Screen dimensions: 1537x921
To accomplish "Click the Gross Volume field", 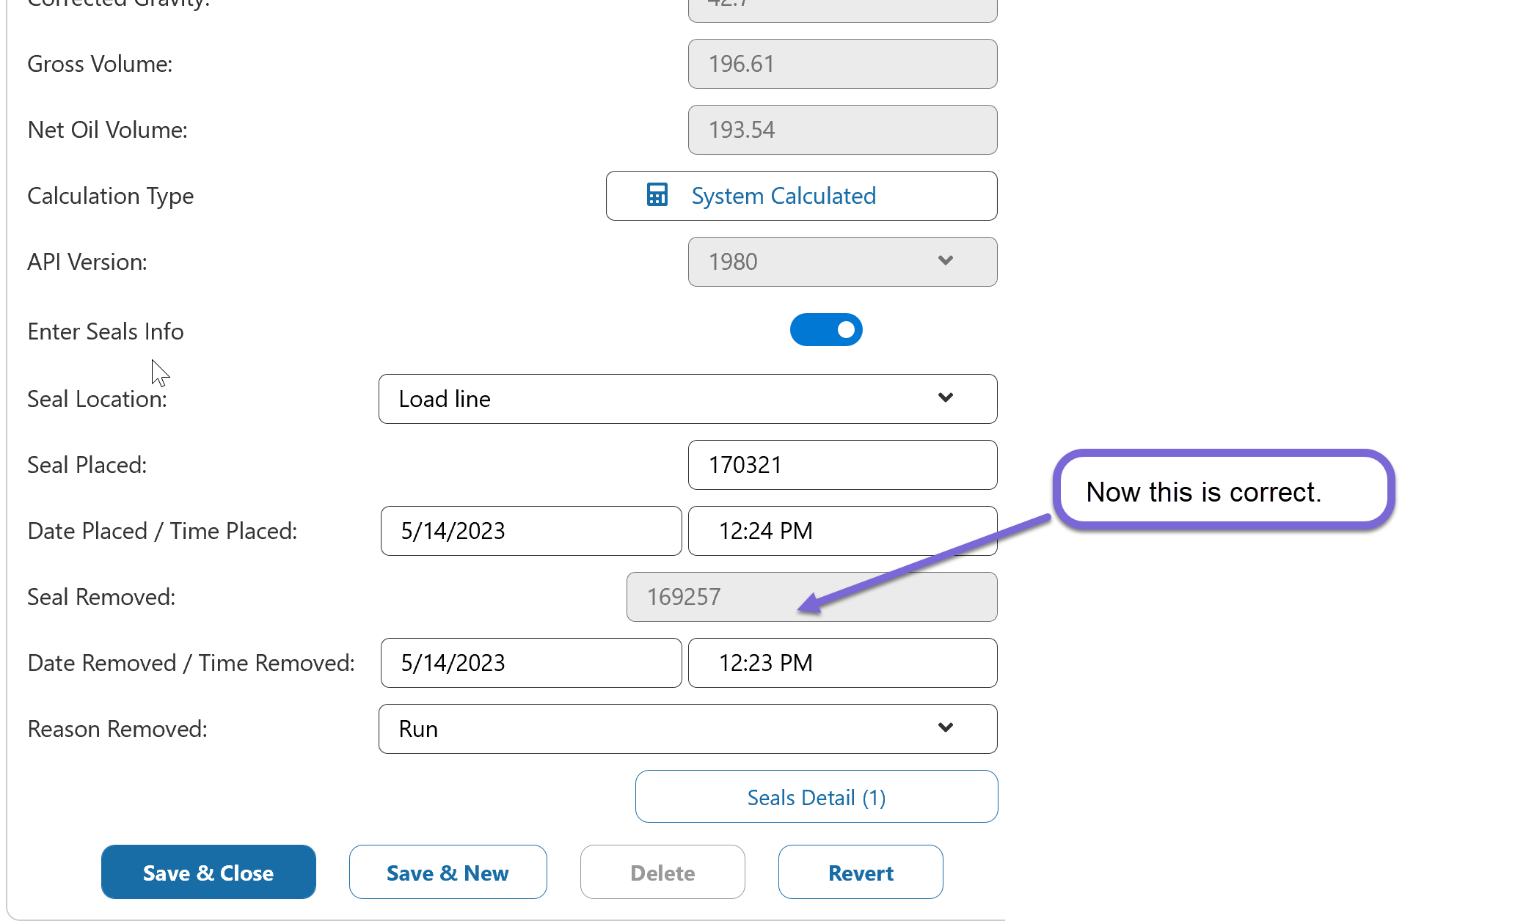I will tap(841, 64).
